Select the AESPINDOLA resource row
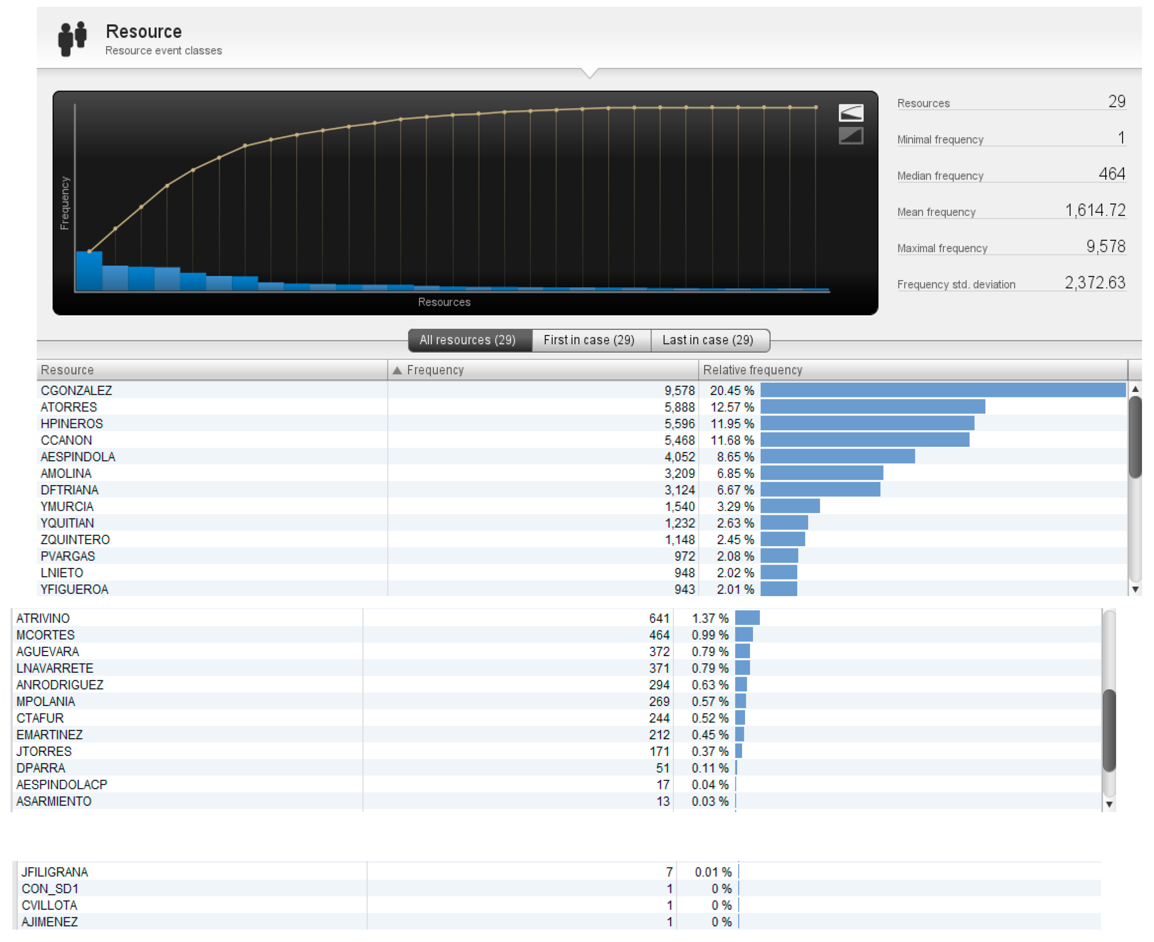The width and height of the screenshot is (1154, 942). pyautogui.click(x=78, y=457)
